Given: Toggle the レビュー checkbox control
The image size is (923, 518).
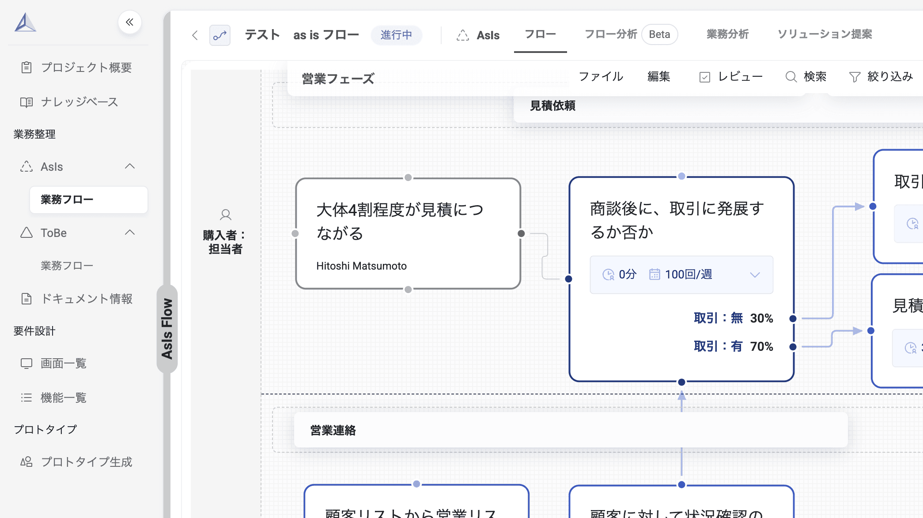Looking at the screenshot, I should point(705,76).
